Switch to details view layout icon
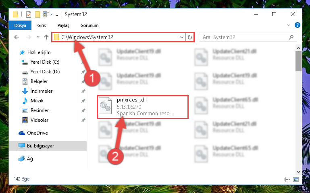The height and width of the screenshot is (193, 310). click(x=287, y=179)
